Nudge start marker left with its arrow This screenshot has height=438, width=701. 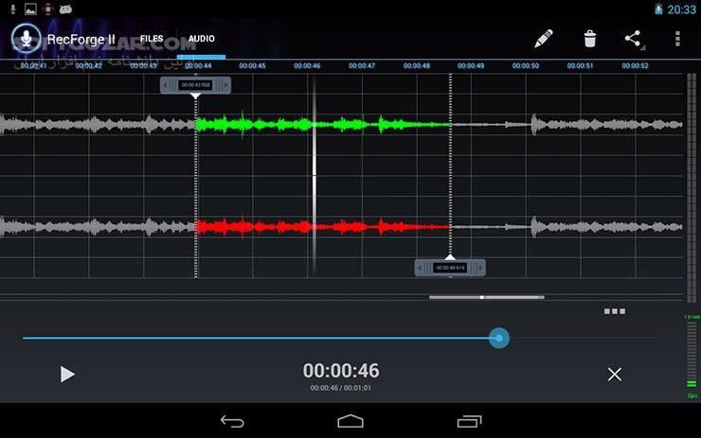click(x=166, y=85)
